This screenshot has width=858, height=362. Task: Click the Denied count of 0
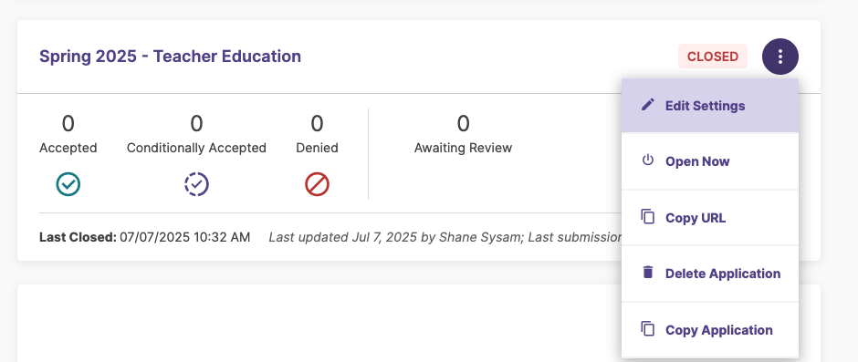tap(317, 124)
